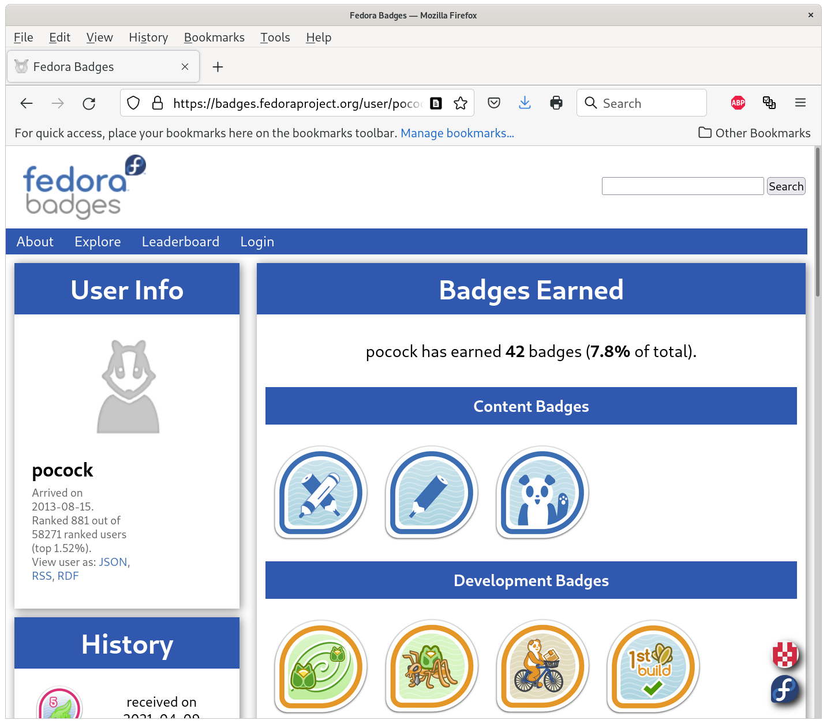Click the Development Badges header
The image size is (827, 724).
pyautogui.click(x=531, y=580)
